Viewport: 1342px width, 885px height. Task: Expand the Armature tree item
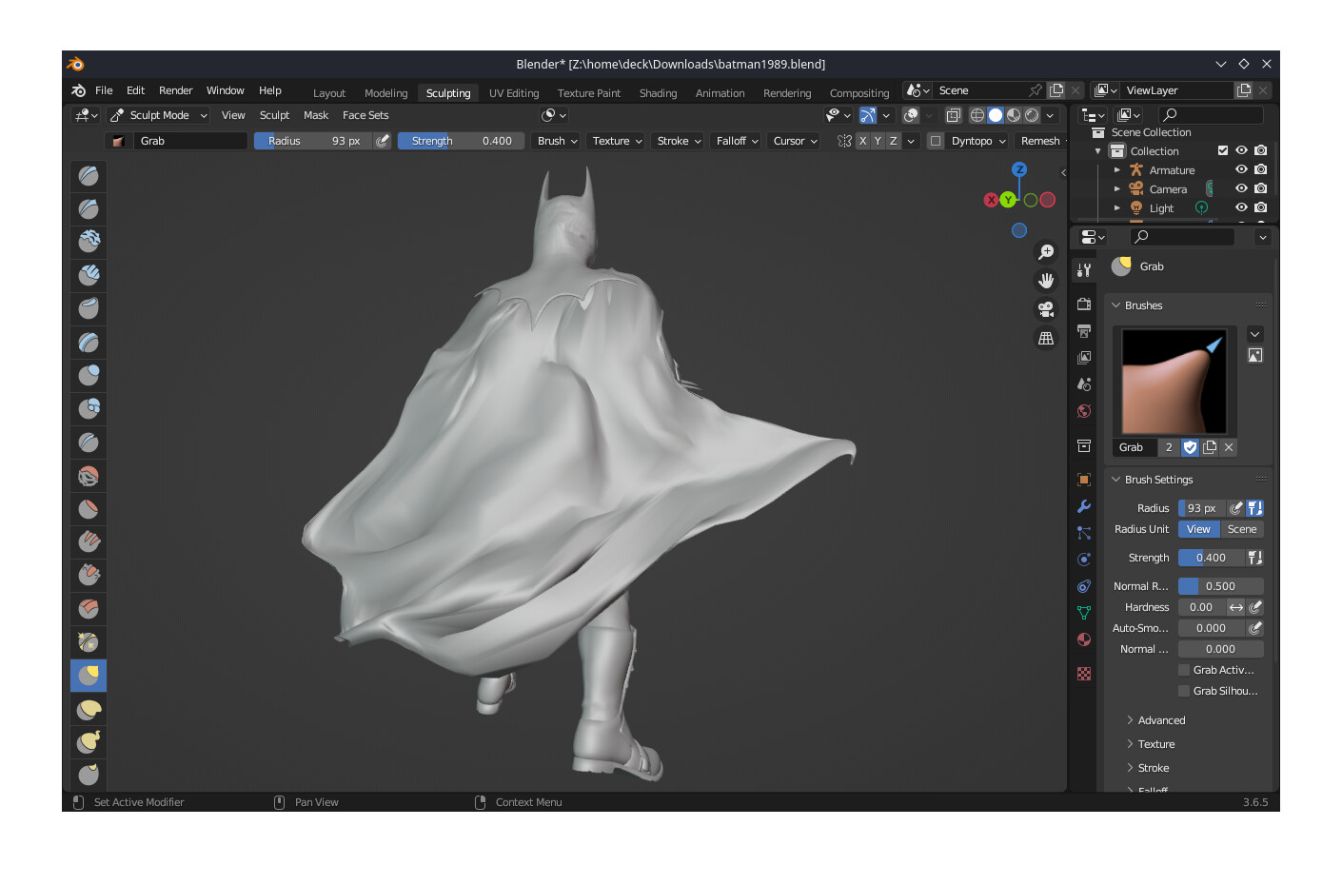click(x=1117, y=169)
